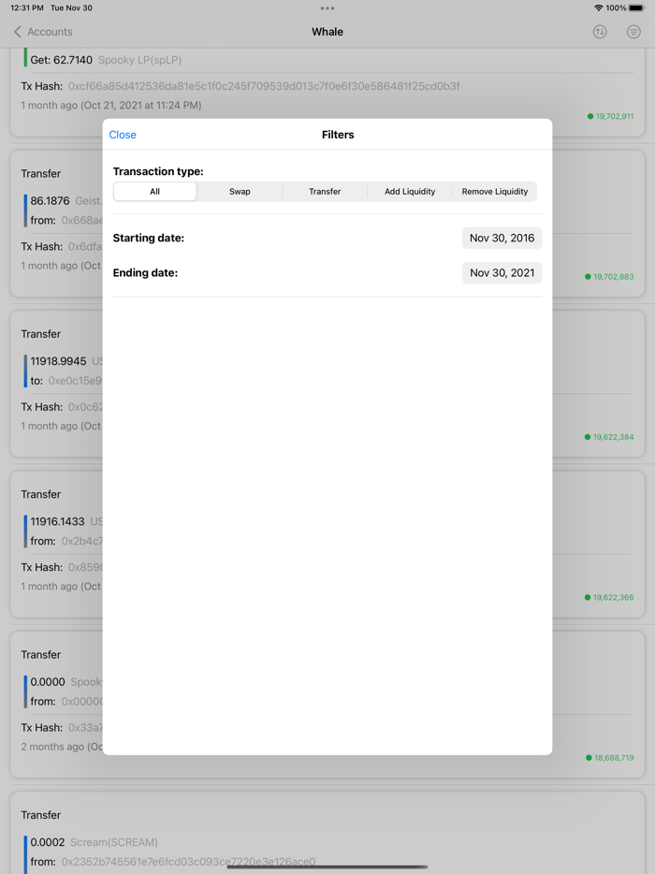Tap the Get: 62.7140 Spooky LP entry

[x=106, y=60]
